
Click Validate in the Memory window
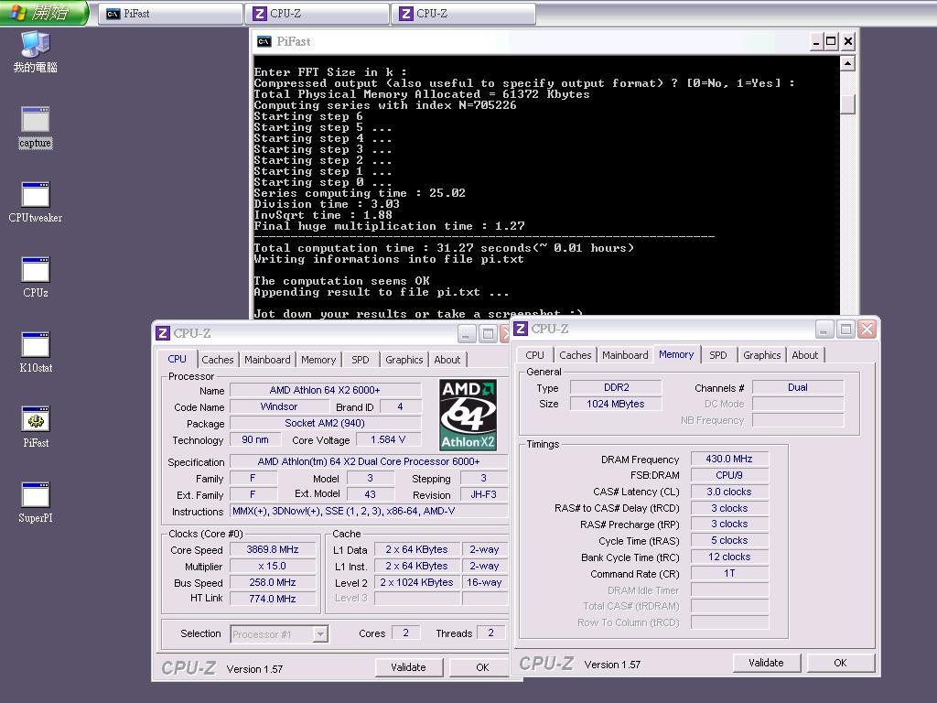click(x=766, y=663)
